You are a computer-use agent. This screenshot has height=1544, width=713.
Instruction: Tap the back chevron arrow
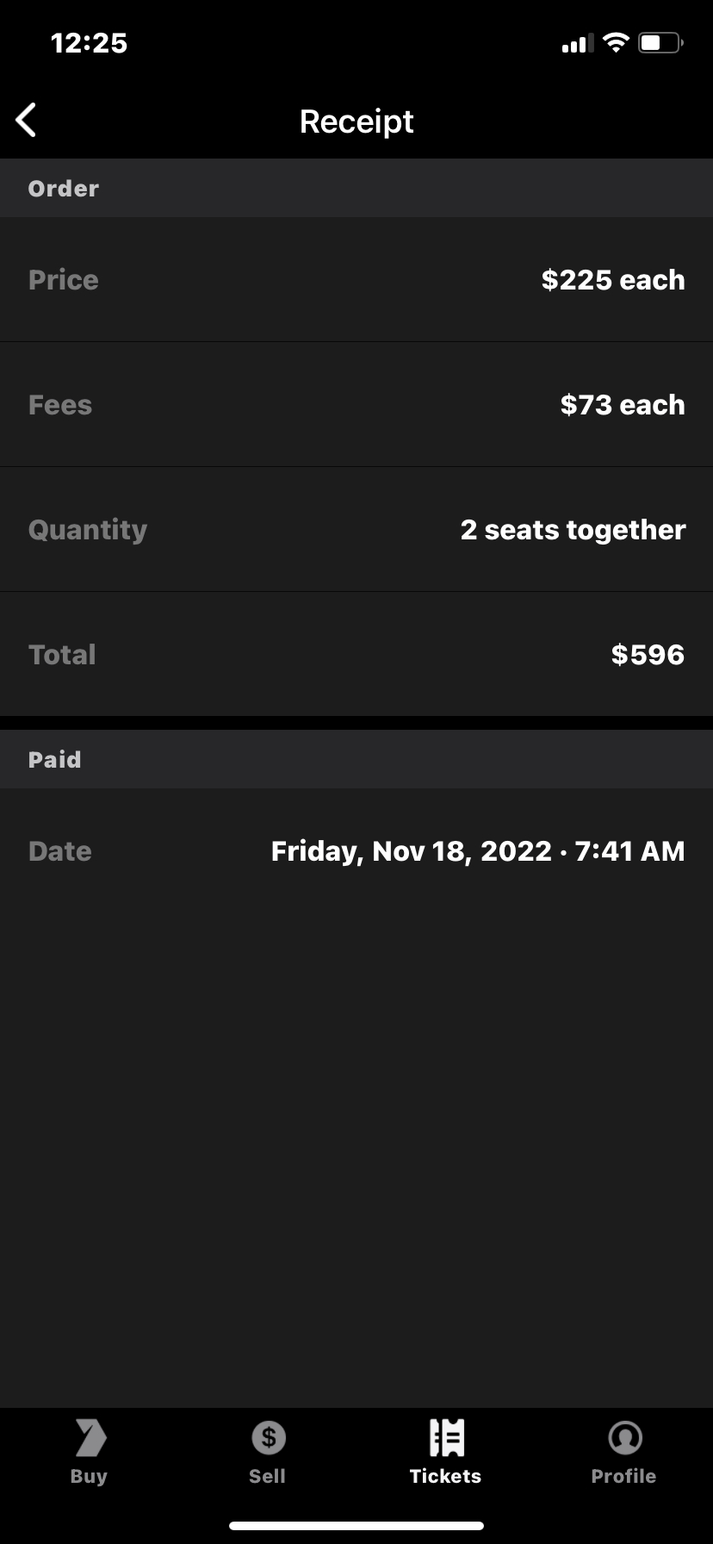27,121
